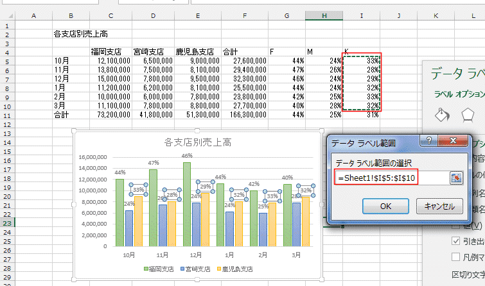Open the Effects pentagon icon in format pane

(468, 115)
